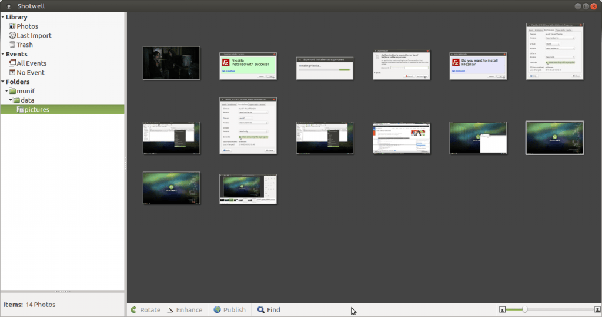Select the 'Do you want to install Filezilla' thumbnail
602x317 pixels.
pos(477,66)
